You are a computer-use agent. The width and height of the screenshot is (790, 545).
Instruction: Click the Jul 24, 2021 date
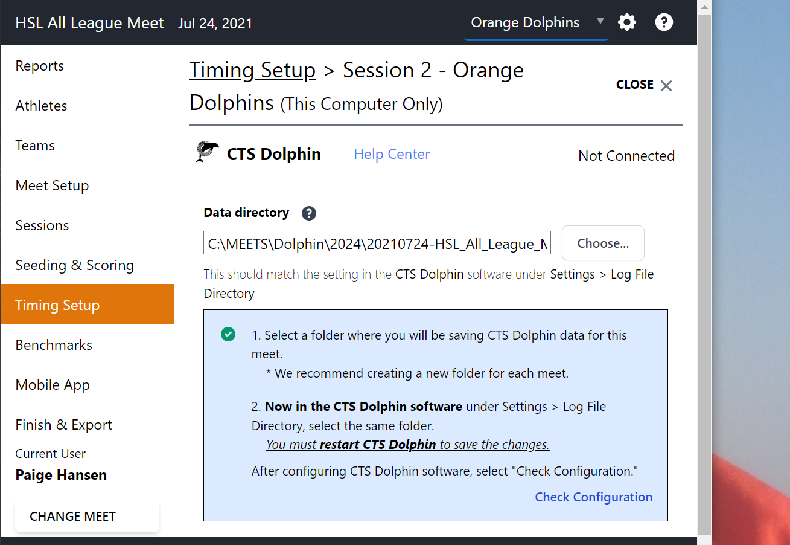[215, 24]
